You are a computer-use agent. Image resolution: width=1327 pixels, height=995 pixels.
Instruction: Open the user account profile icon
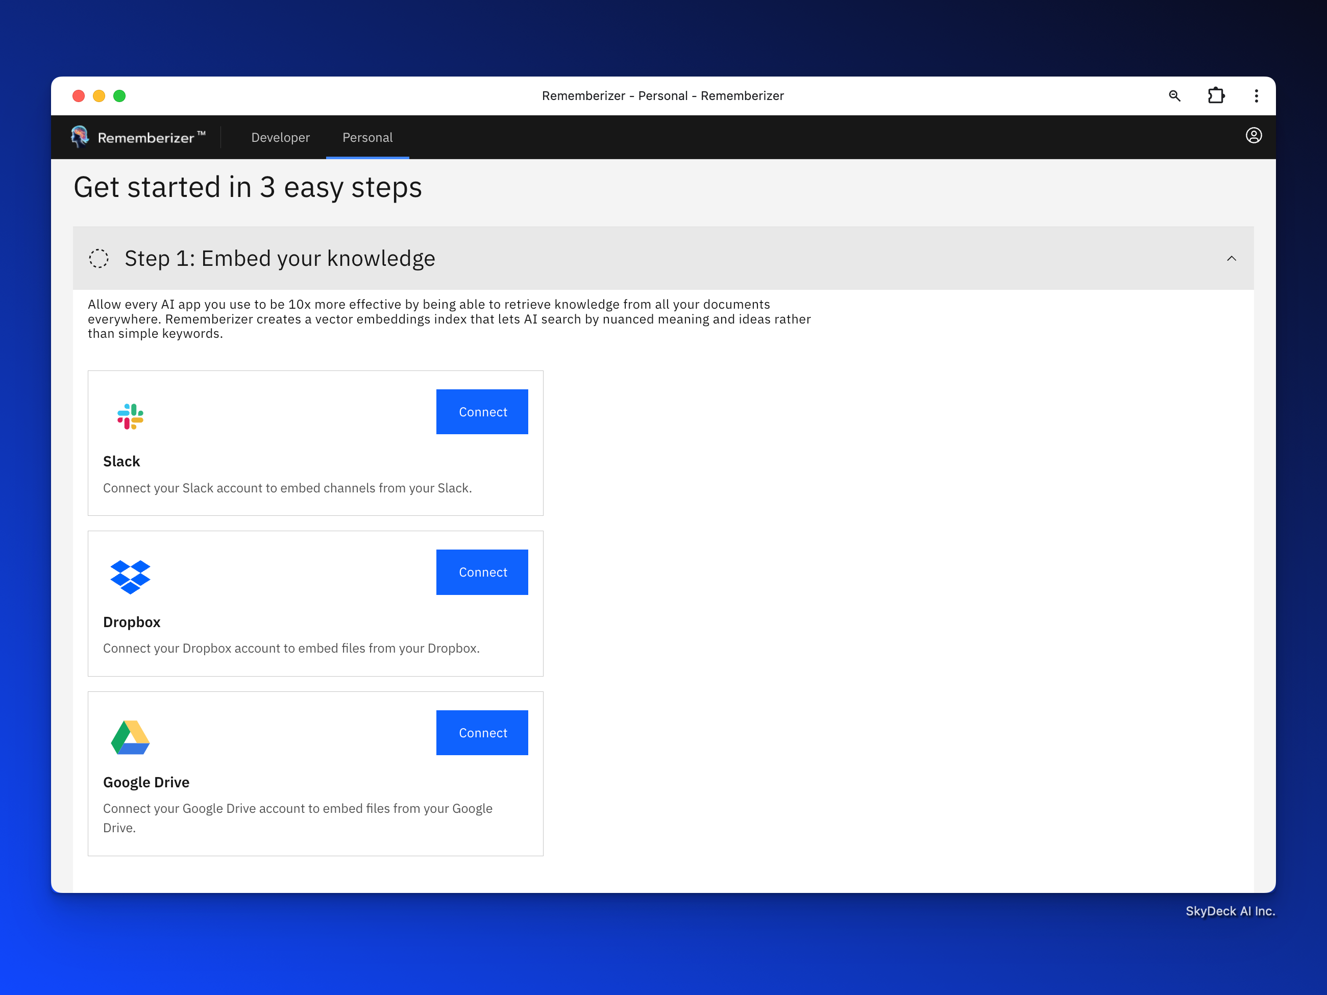pyautogui.click(x=1253, y=136)
